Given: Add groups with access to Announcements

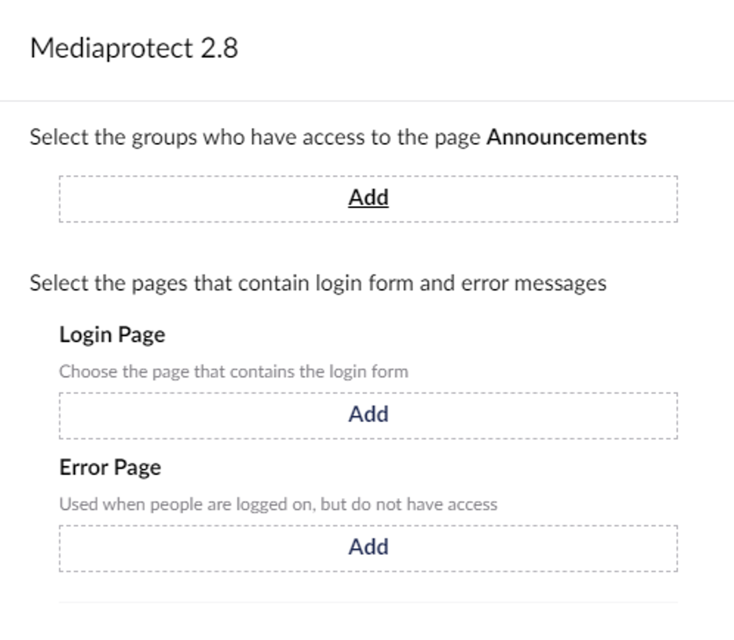Looking at the screenshot, I should pyautogui.click(x=368, y=198).
